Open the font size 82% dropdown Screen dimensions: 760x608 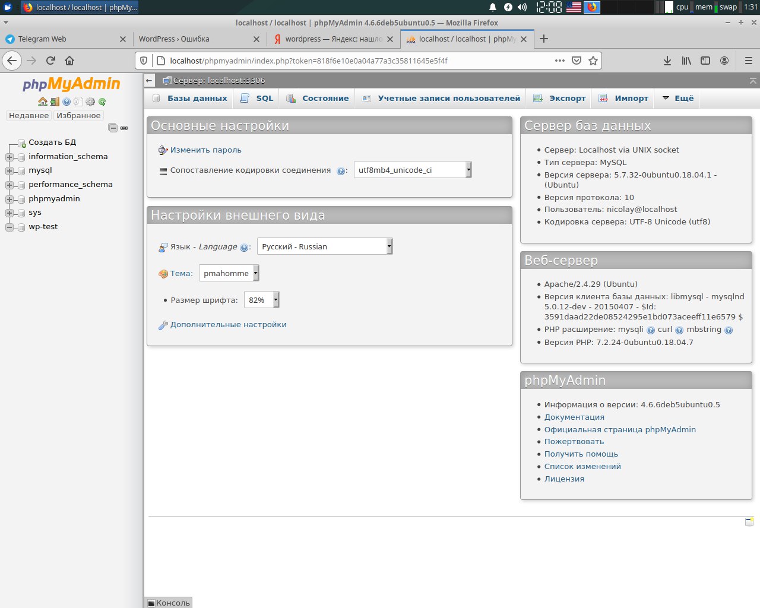(x=261, y=300)
